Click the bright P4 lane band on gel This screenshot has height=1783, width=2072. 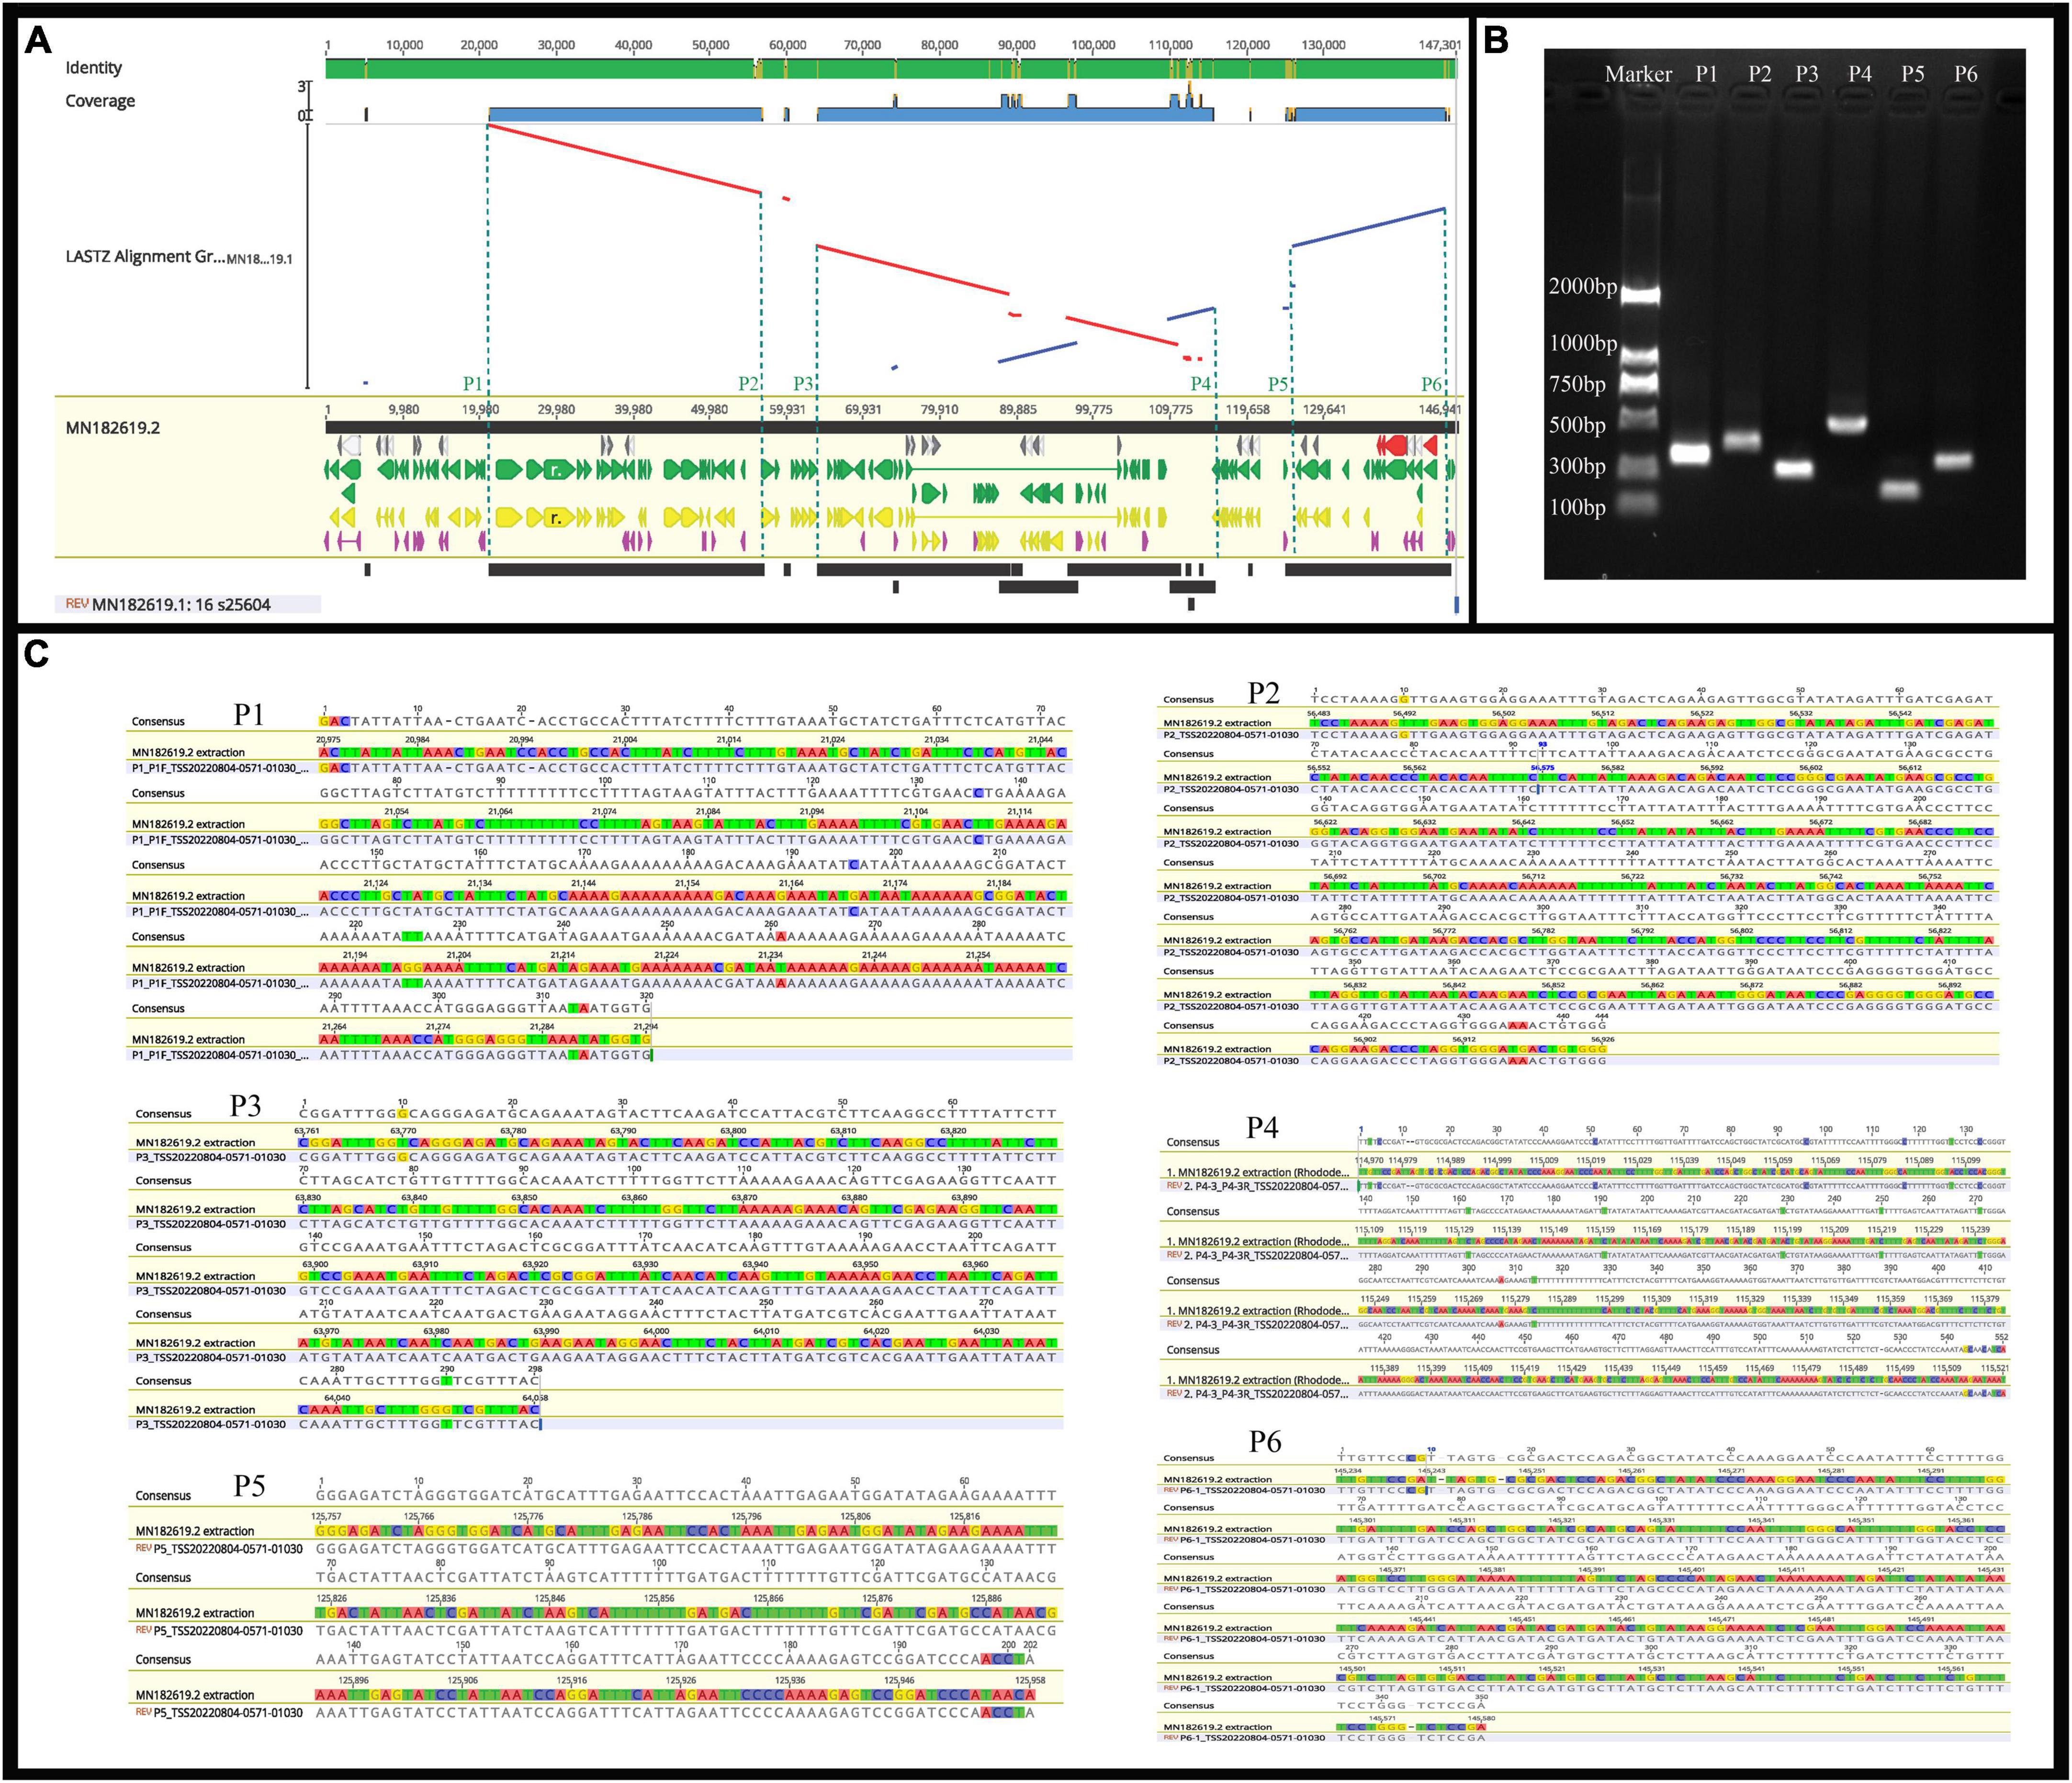pyautogui.click(x=1848, y=424)
